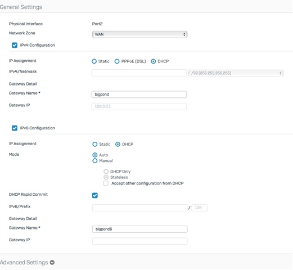Open the Network Zone WAN dropdown
Screen dimensions: 293x270
click(139, 34)
